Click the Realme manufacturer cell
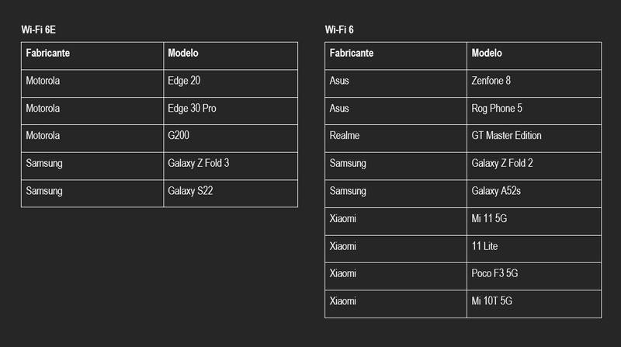 (x=396, y=138)
